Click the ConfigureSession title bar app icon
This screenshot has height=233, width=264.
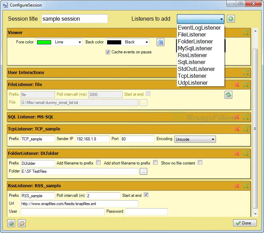tap(5, 5)
